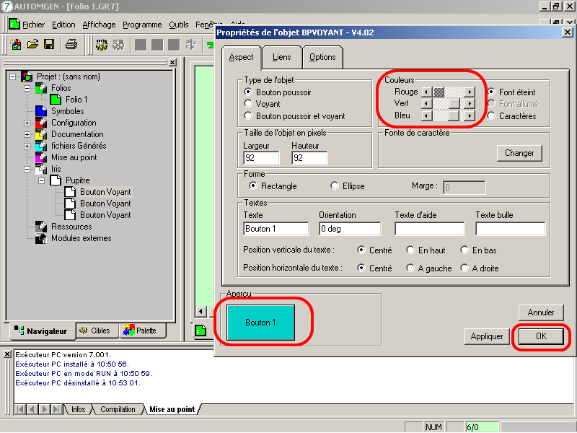Click the Appliquer button
577x433 pixels.
(x=487, y=336)
